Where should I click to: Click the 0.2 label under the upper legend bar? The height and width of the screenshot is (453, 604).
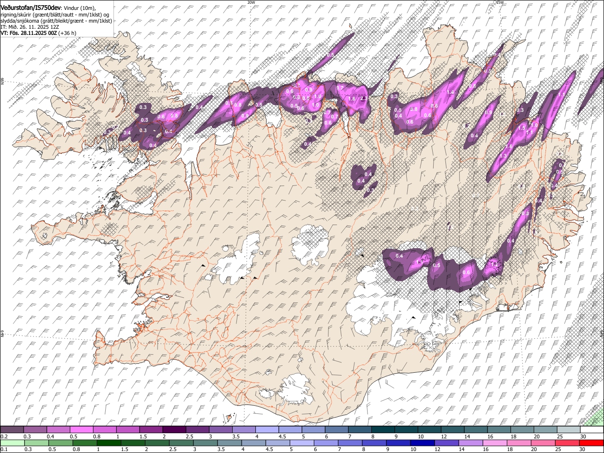point(4,436)
